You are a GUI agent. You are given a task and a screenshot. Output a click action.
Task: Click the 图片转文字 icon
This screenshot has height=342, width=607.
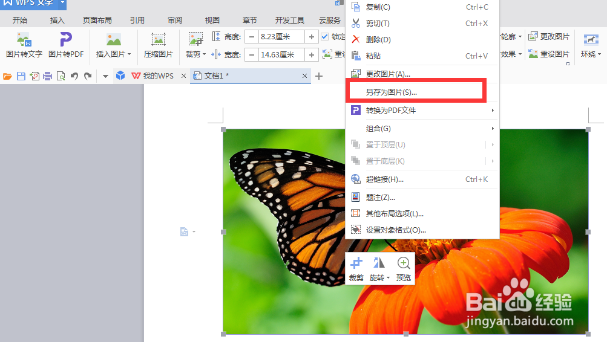click(x=24, y=39)
